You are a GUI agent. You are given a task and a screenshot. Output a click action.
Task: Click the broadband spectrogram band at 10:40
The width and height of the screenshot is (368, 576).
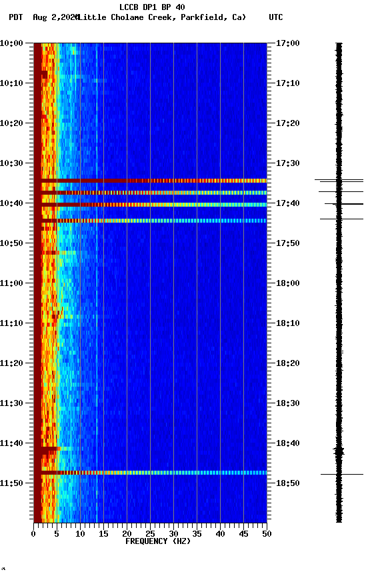(x=150, y=205)
